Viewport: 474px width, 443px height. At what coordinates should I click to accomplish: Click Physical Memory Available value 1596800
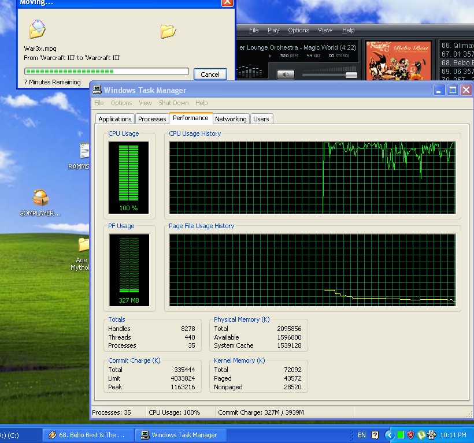point(289,337)
